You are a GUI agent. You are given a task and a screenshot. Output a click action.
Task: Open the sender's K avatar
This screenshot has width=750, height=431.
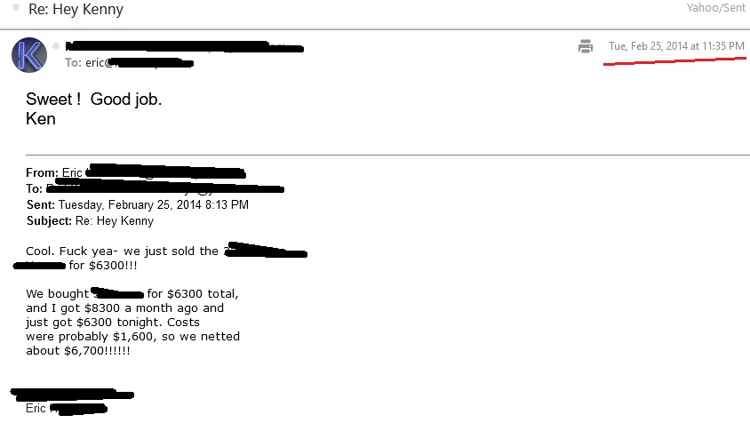tap(29, 55)
